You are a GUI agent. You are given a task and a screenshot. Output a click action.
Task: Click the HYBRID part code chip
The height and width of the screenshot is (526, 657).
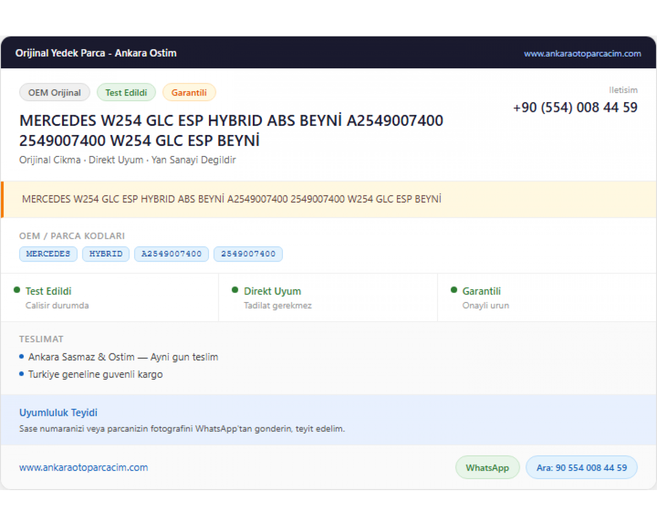pos(106,254)
